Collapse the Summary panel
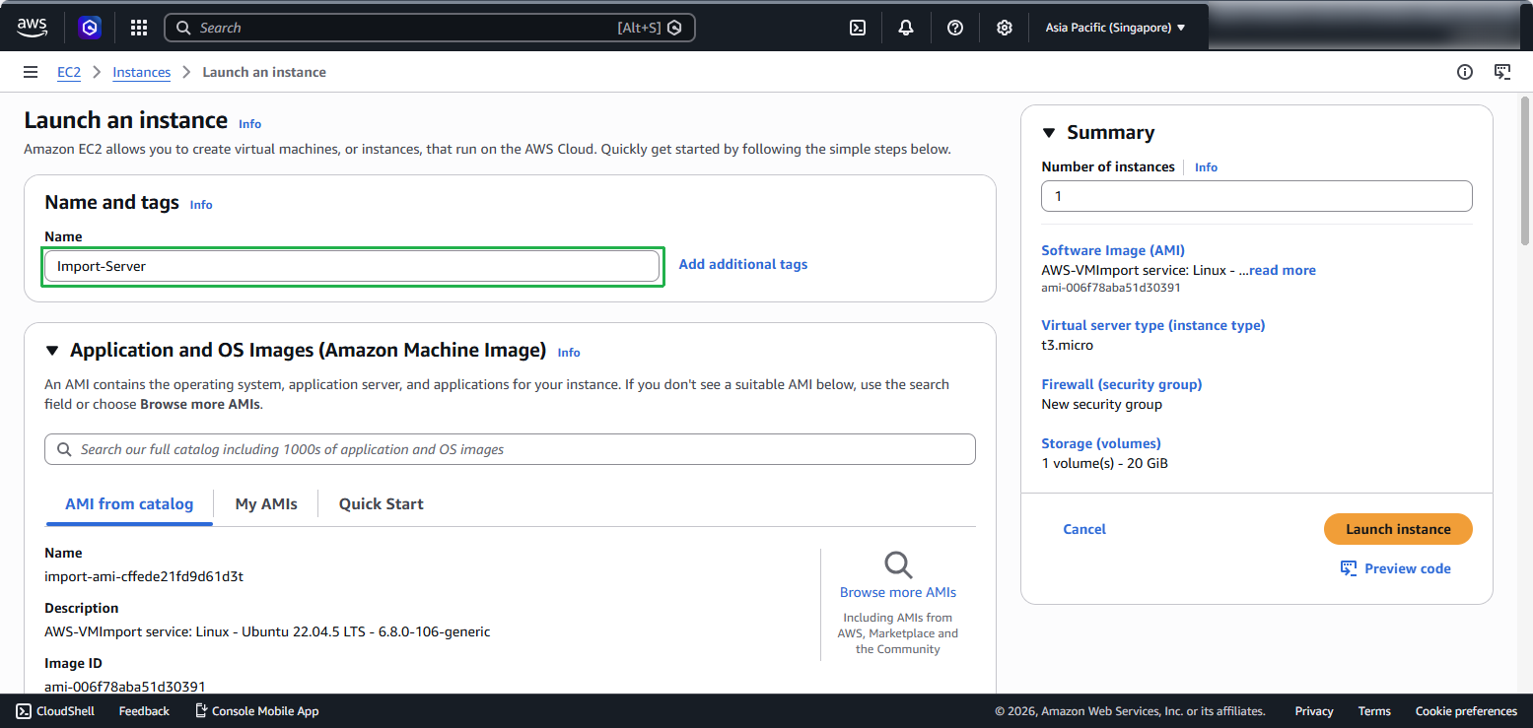Viewport: 1533px width, 728px height. 1048,132
